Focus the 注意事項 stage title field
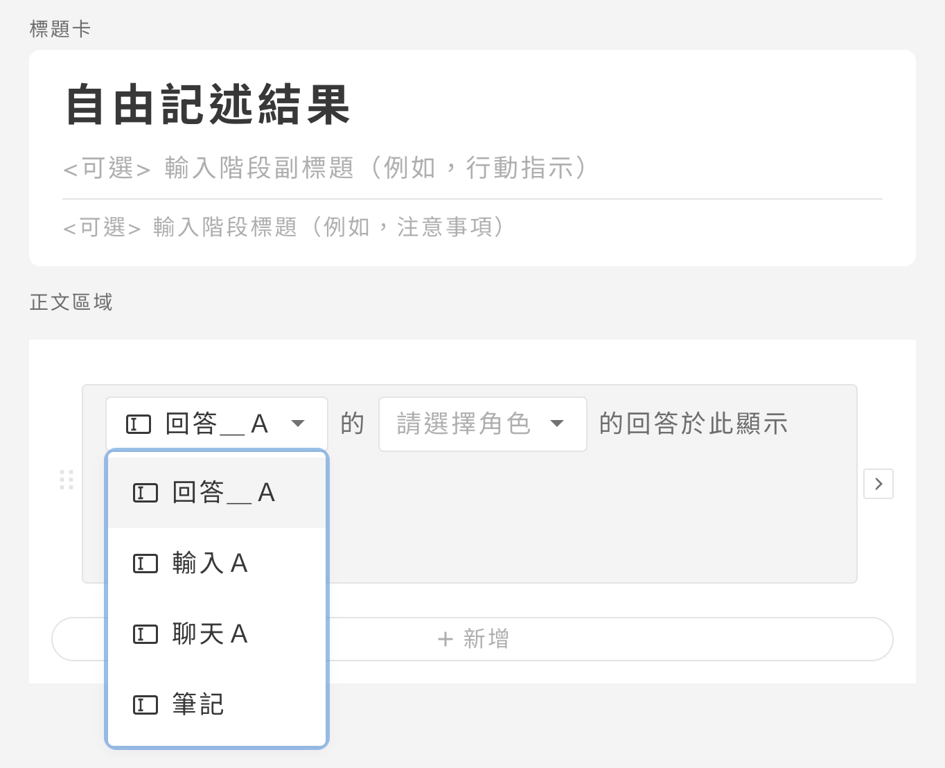Image resolution: width=945 pixels, height=768 pixels. pyautogui.click(x=284, y=227)
